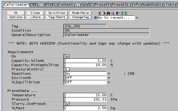Viewport: 178px width, 111px height.
Task: Click the >>More button
Action: [x=35, y=17]
